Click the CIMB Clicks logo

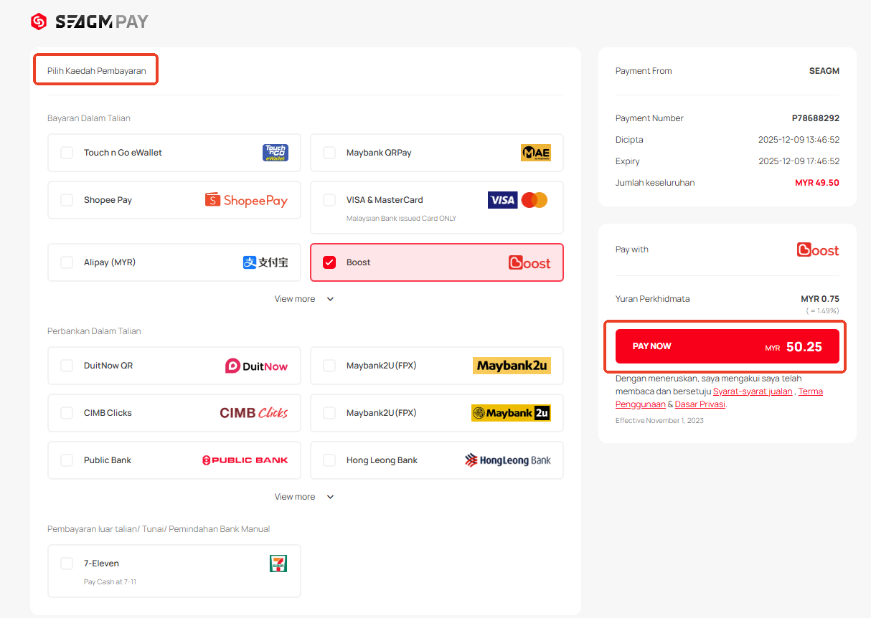(253, 413)
